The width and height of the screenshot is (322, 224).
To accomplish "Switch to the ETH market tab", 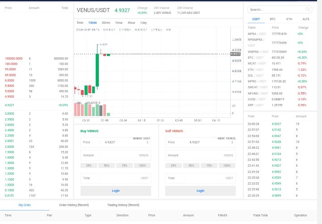I will coord(289,19).
